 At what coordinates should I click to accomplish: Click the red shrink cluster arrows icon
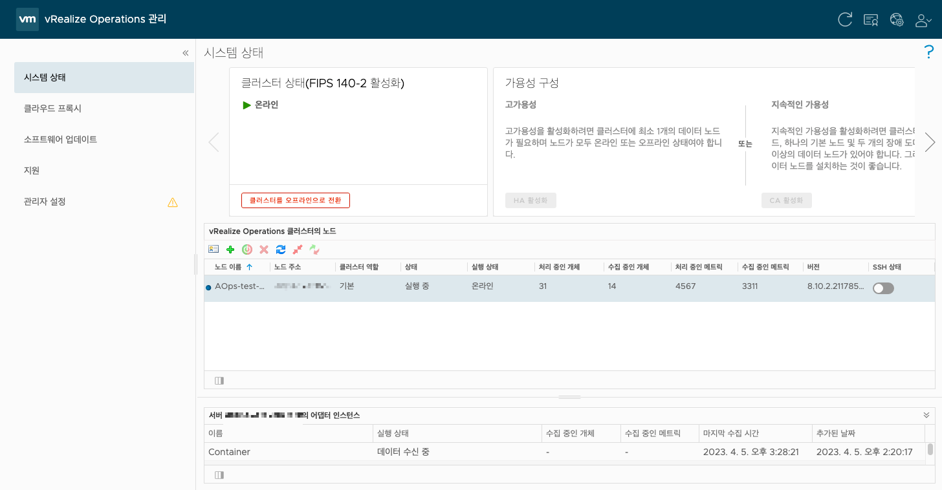[x=298, y=249]
